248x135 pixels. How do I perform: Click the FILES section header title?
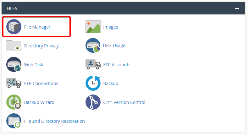click(x=12, y=8)
